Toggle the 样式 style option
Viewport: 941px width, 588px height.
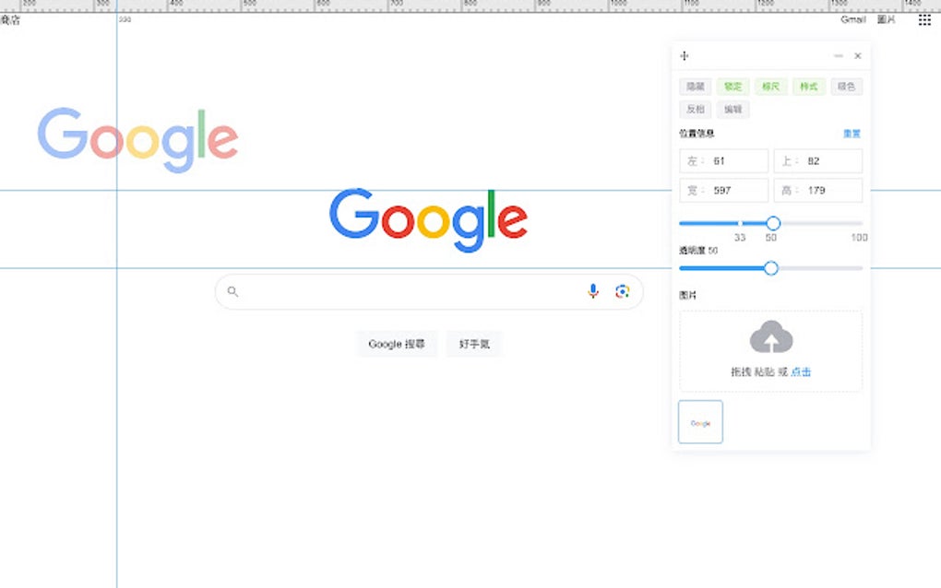click(x=808, y=86)
